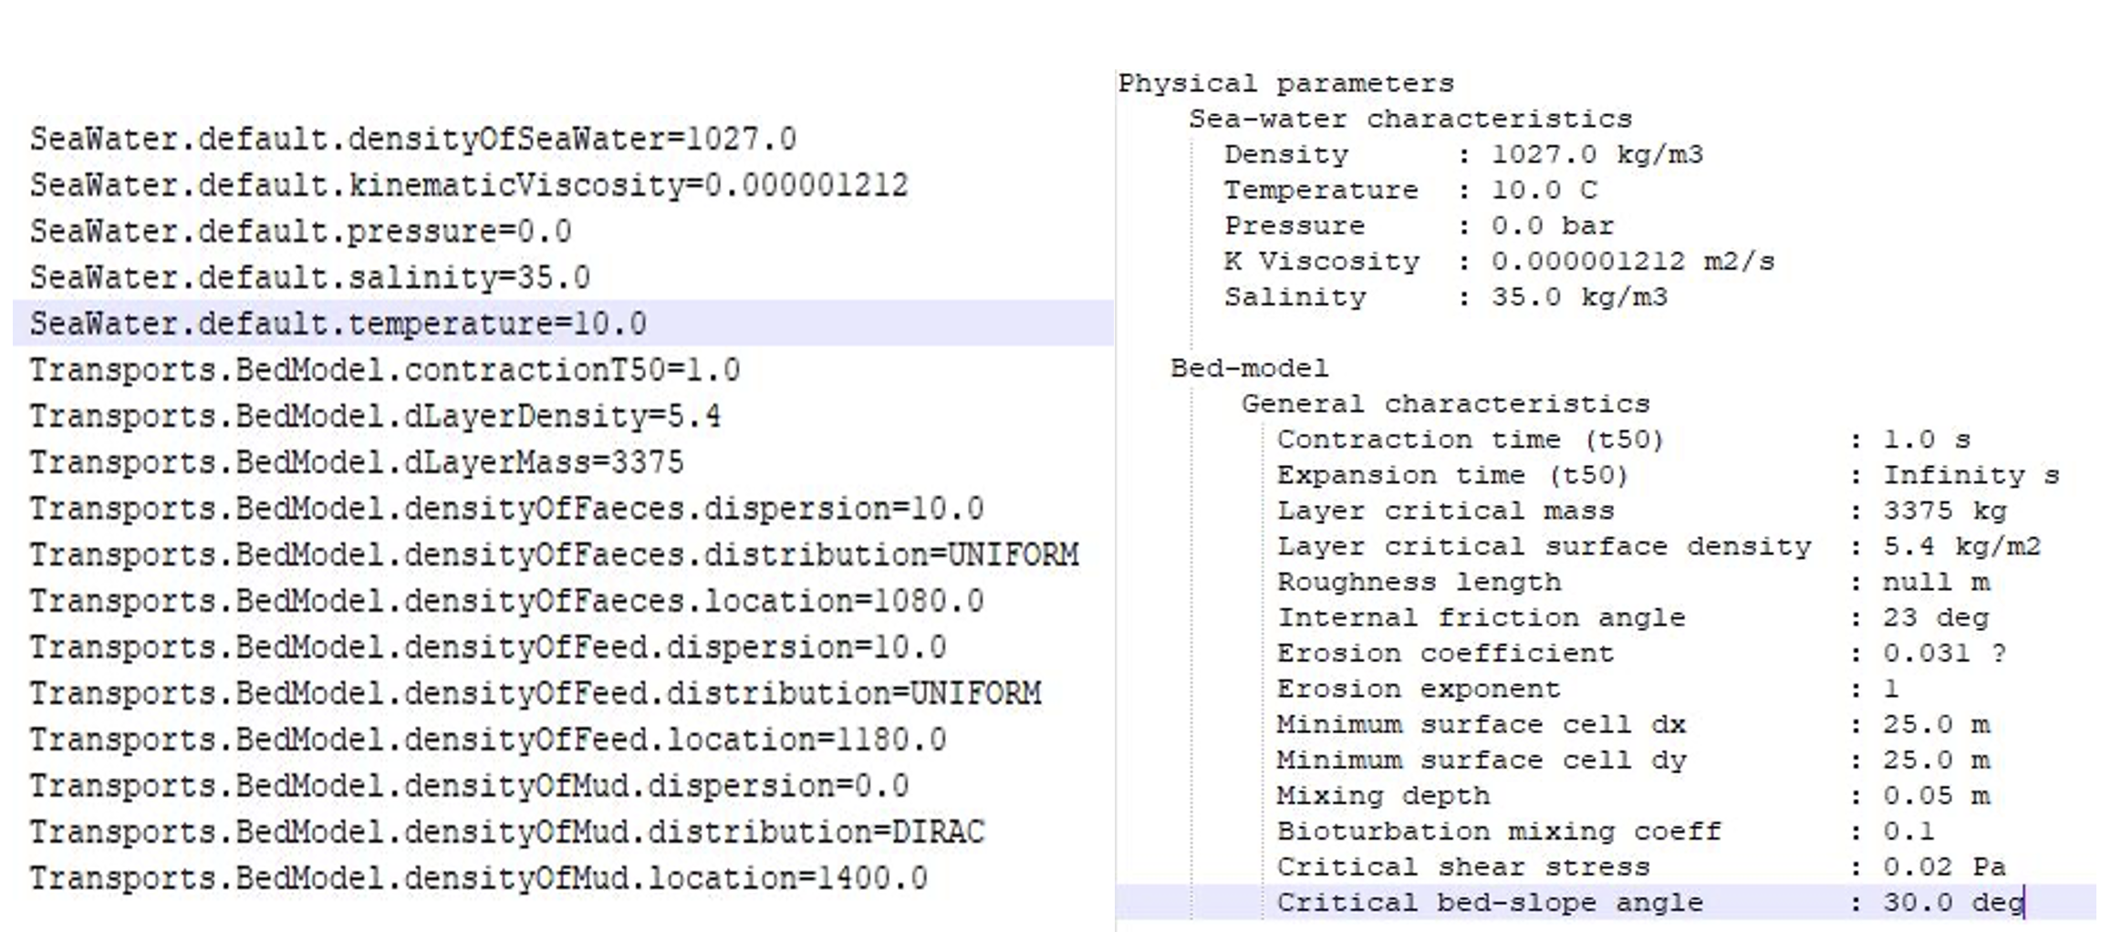Place cursor on BedModel.contractionT50=1.0 line
The image size is (2111, 932).
click(x=384, y=370)
